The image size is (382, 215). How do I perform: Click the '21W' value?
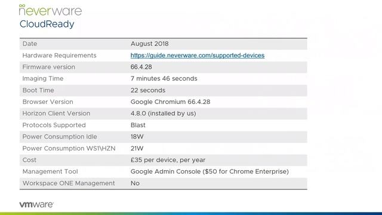pos(137,148)
